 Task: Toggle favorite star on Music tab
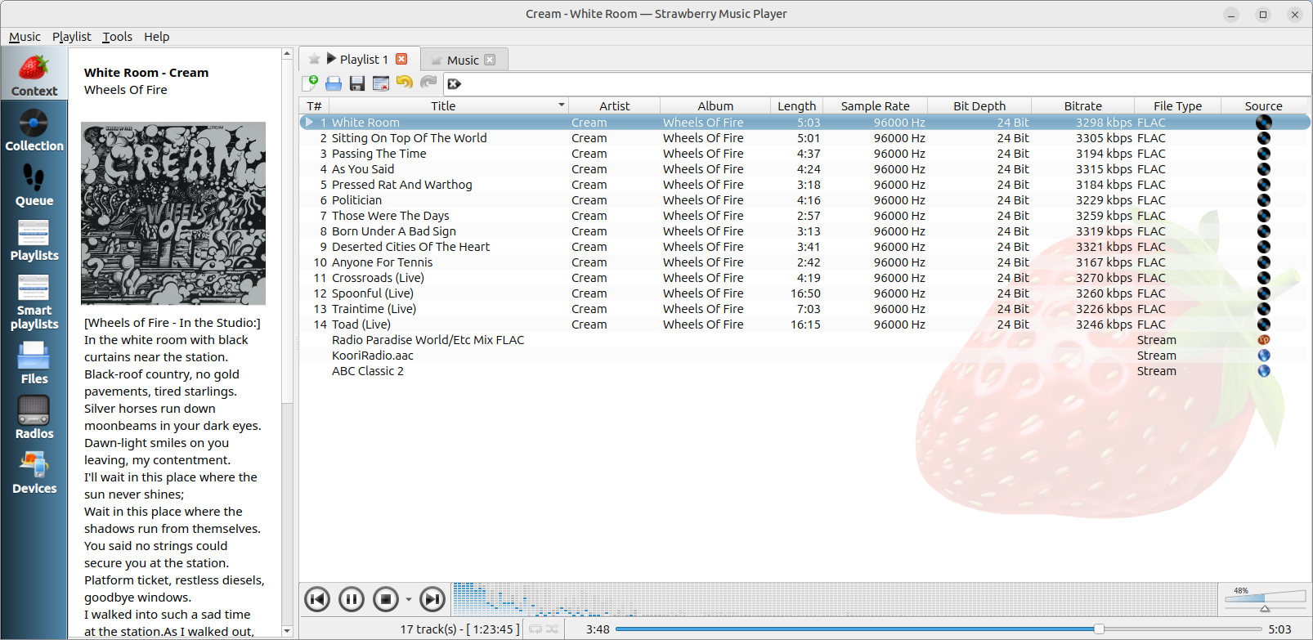(437, 60)
